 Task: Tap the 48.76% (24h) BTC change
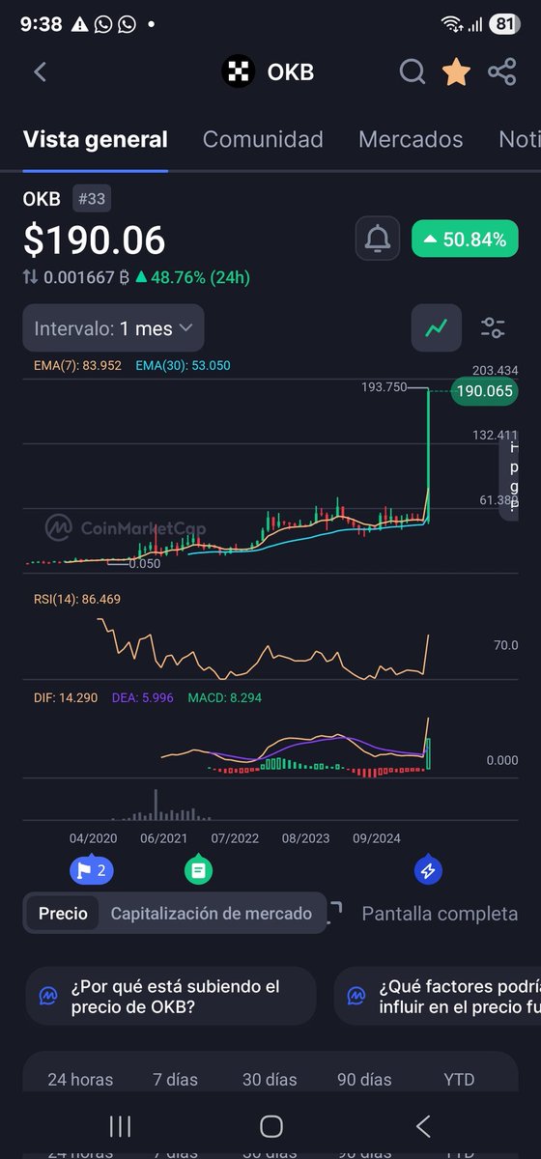[192, 277]
